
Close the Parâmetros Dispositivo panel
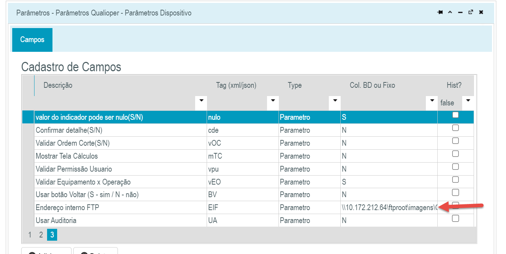[481, 13]
